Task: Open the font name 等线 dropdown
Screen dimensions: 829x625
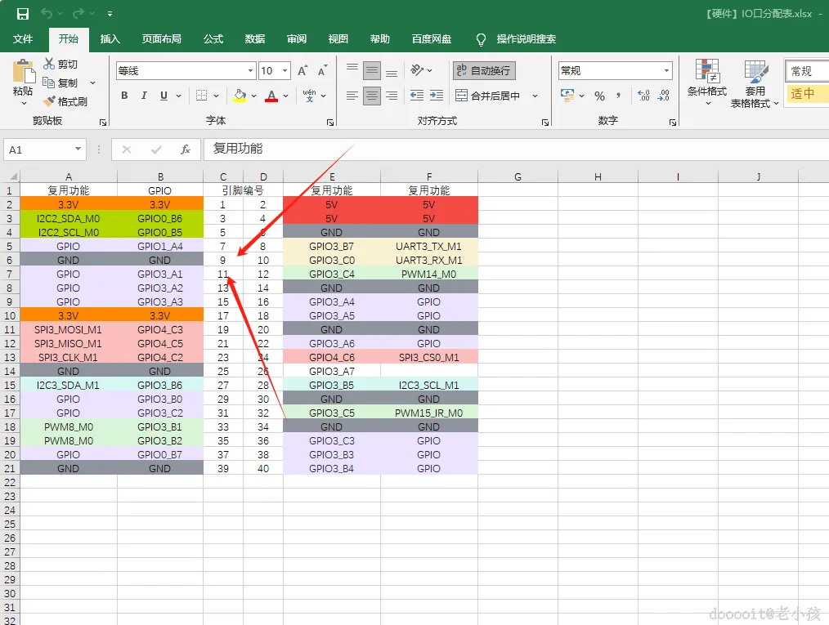Action: click(x=251, y=71)
